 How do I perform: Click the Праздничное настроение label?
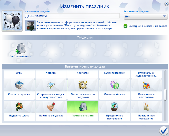tap(115, 117)
